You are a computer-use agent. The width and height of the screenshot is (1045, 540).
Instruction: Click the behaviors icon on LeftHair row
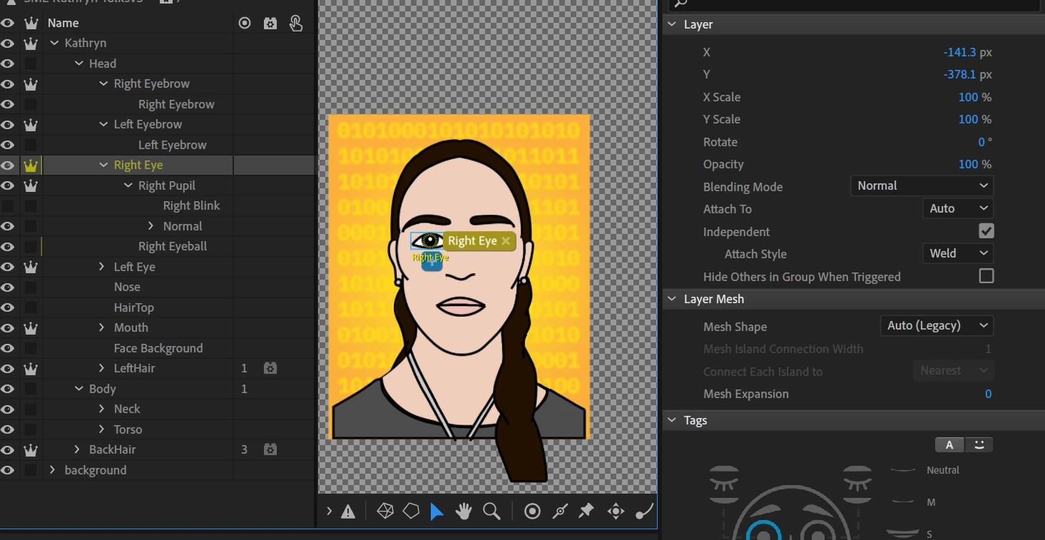point(270,368)
